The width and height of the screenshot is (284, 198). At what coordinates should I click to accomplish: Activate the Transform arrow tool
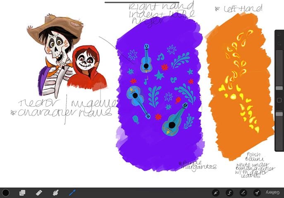215,193
